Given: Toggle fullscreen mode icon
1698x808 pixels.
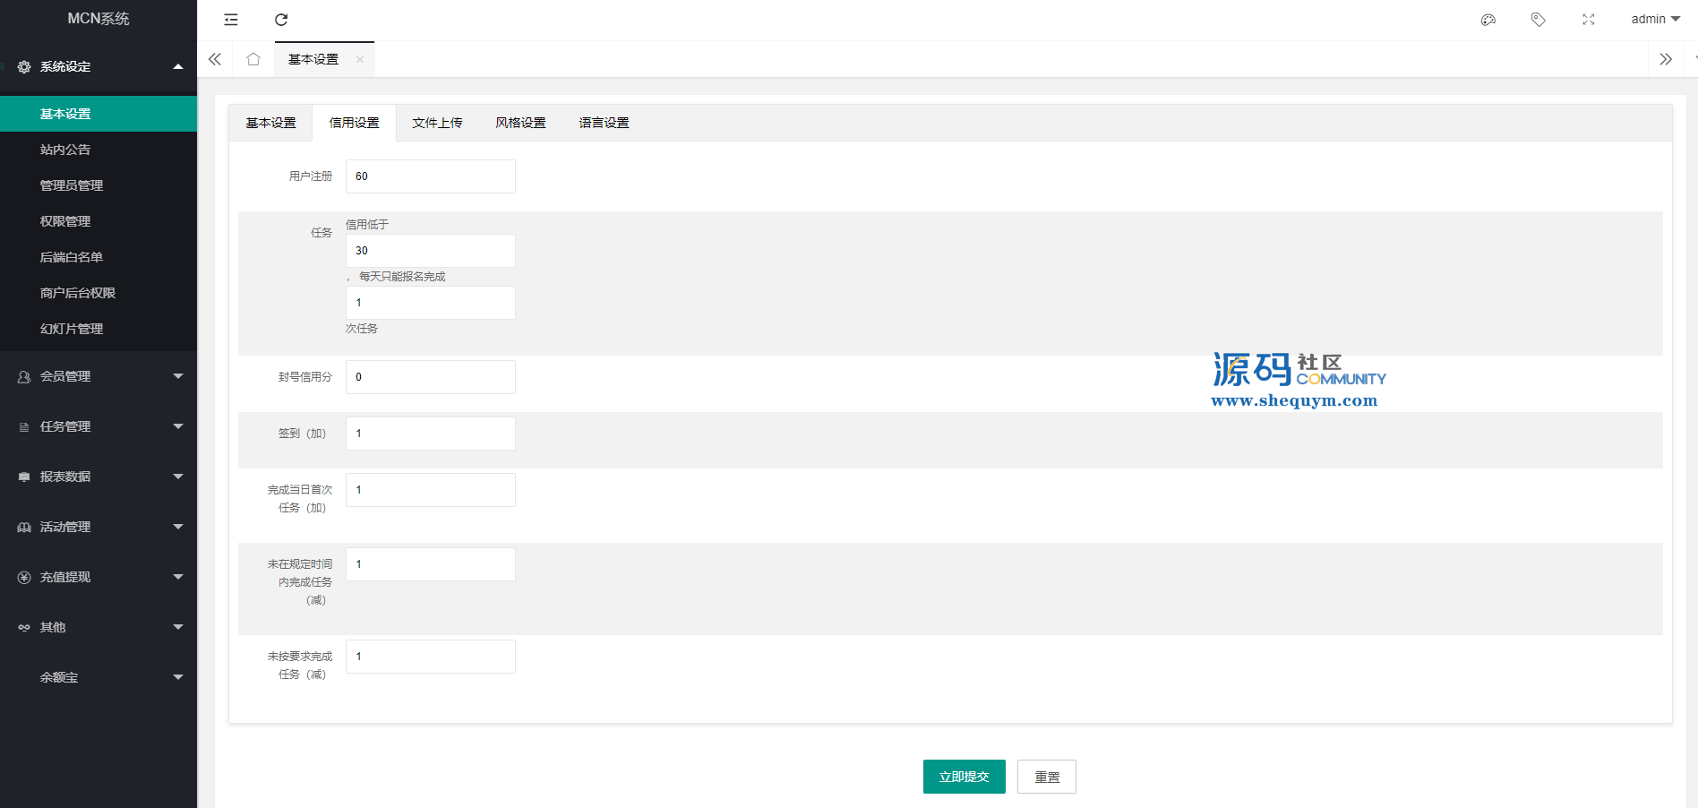Looking at the screenshot, I should 1589,20.
